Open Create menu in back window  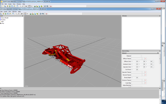click(10, 4)
